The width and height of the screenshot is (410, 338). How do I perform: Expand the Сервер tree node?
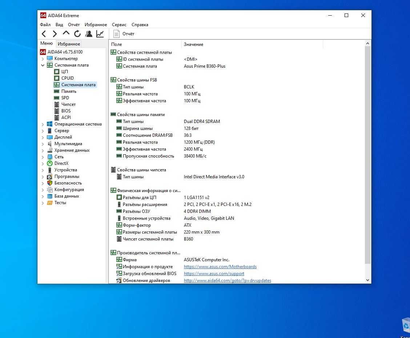tap(43, 131)
